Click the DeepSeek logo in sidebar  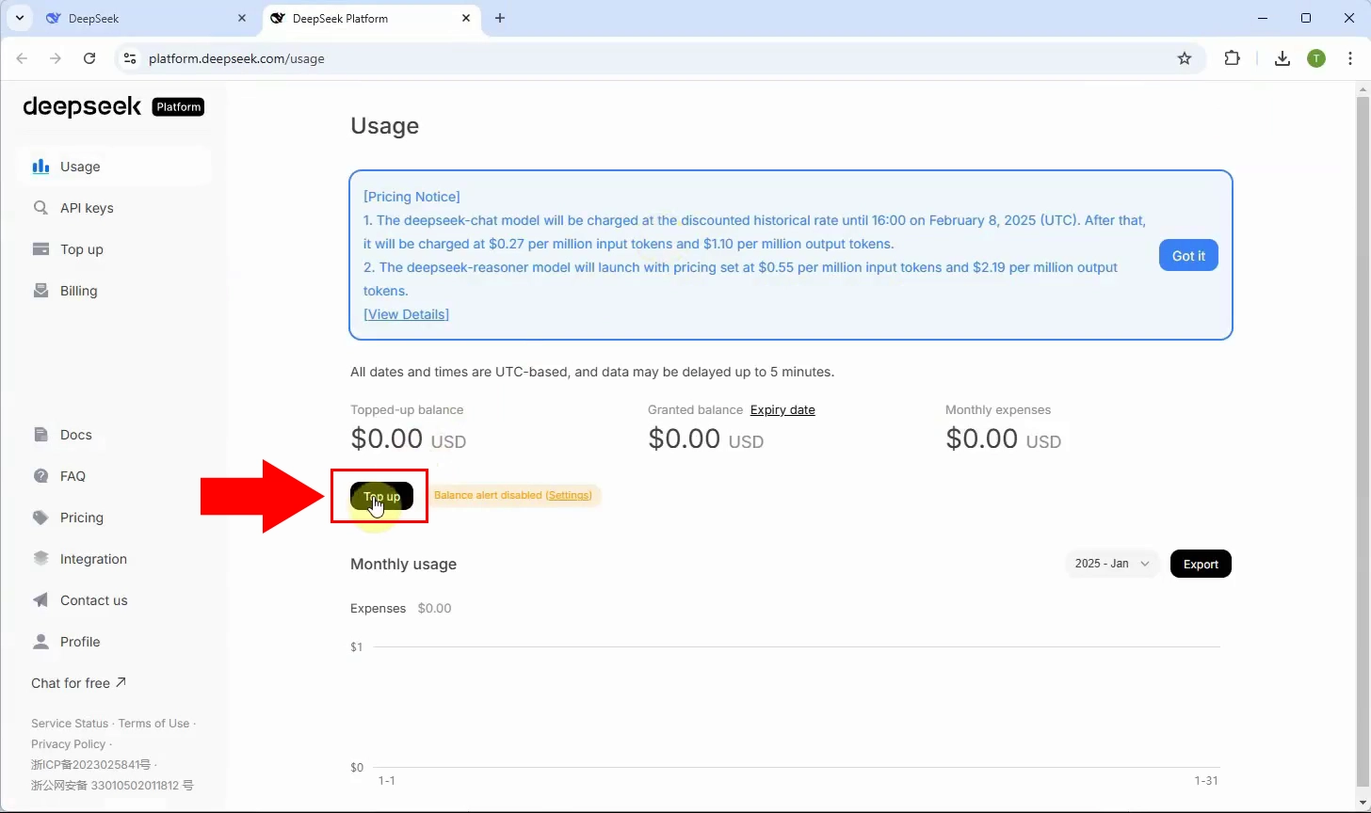82,106
